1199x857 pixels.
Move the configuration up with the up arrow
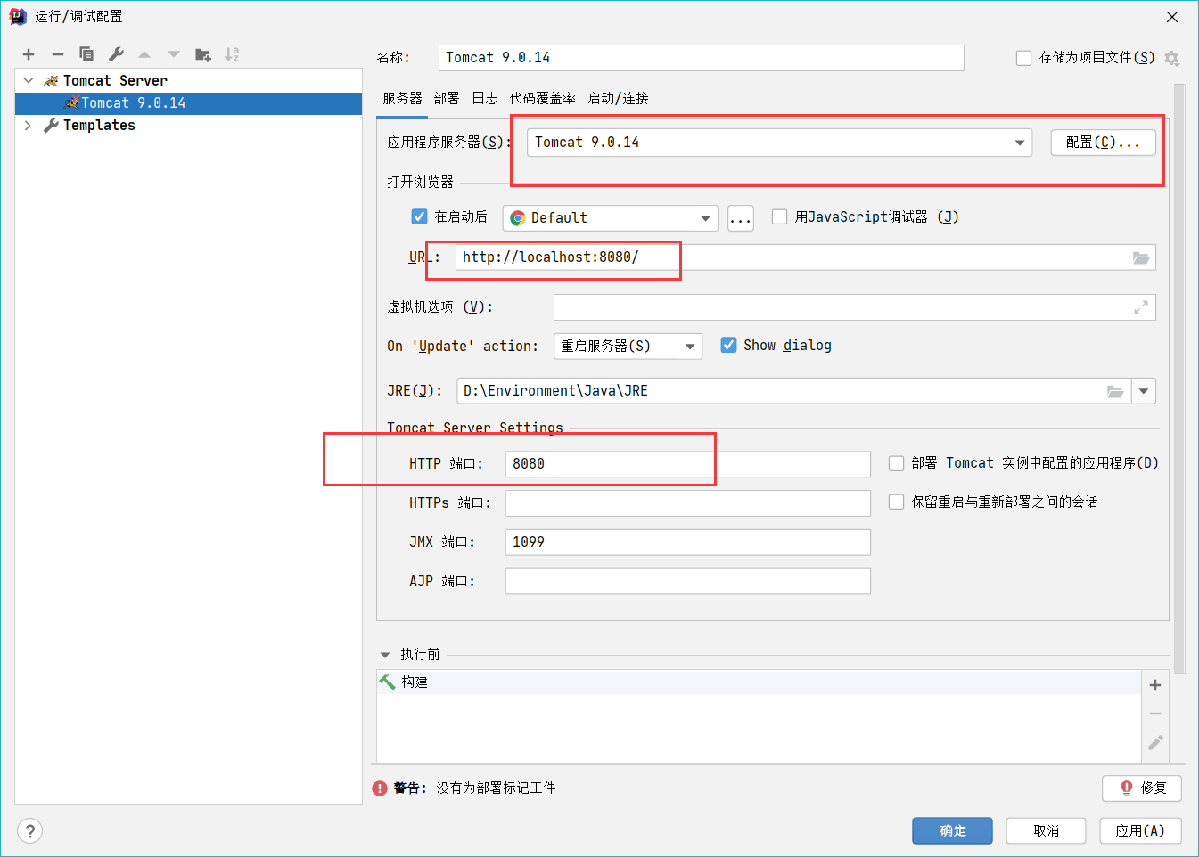click(x=144, y=54)
